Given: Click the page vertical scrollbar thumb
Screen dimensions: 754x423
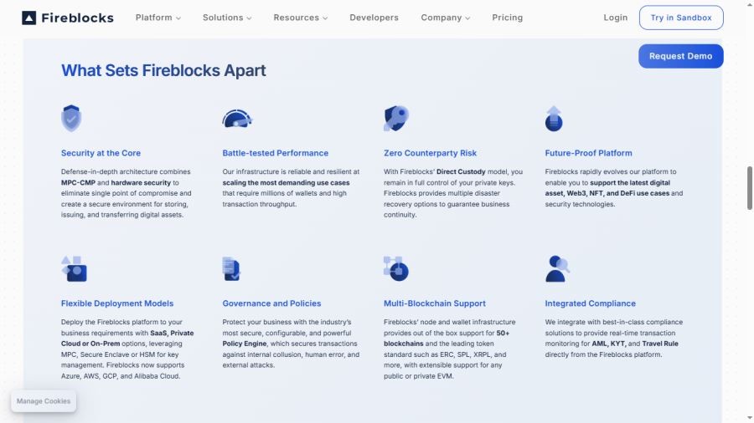Looking at the screenshot, I should (x=749, y=188).
